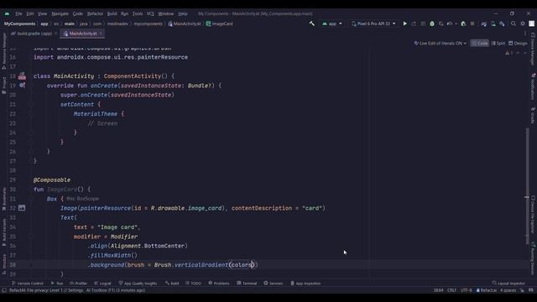The image size is (537, 302).
Task: Click the account avatar icon in toolbar
Action: (x=531, y=23)
